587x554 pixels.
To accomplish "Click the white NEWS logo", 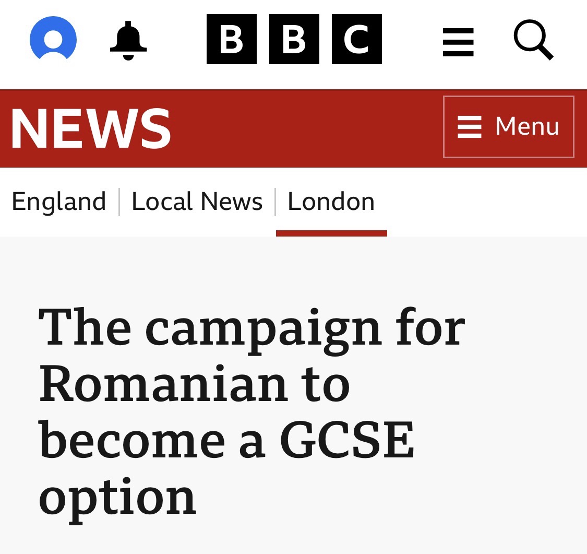I will [x=91, y=128].
